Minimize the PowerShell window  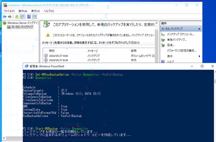pos(192,66)
